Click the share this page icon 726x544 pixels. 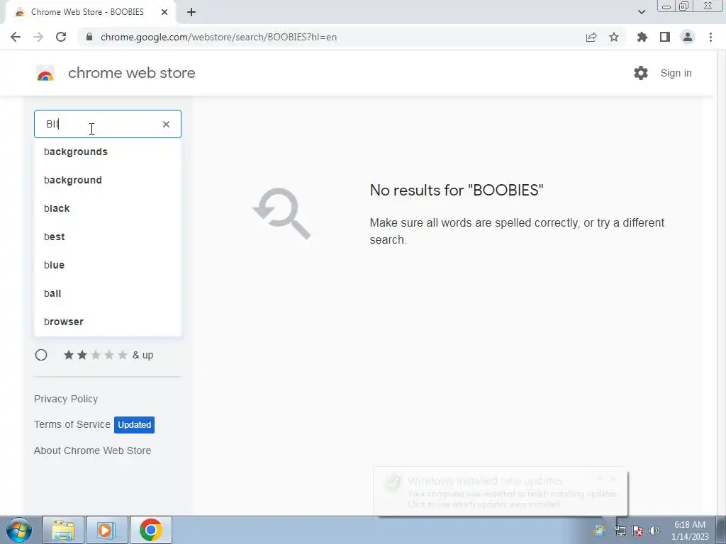[591, 37]
